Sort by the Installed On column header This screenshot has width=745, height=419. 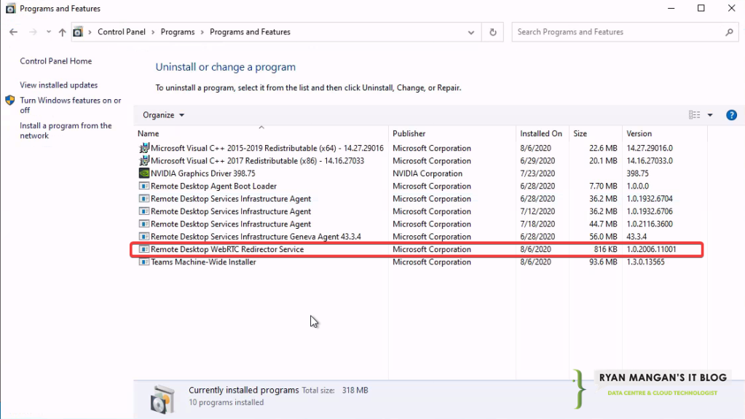coord(542,133)
